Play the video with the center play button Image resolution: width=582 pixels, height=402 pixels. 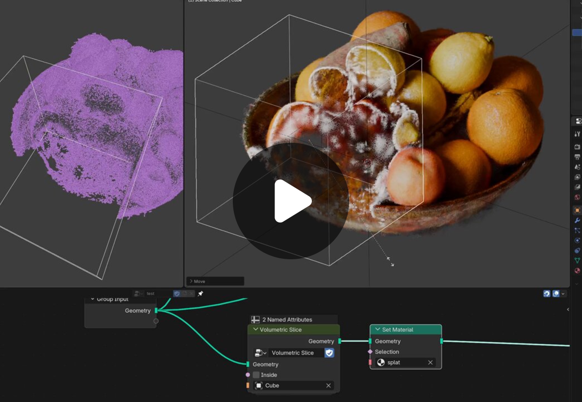point(291,201)
